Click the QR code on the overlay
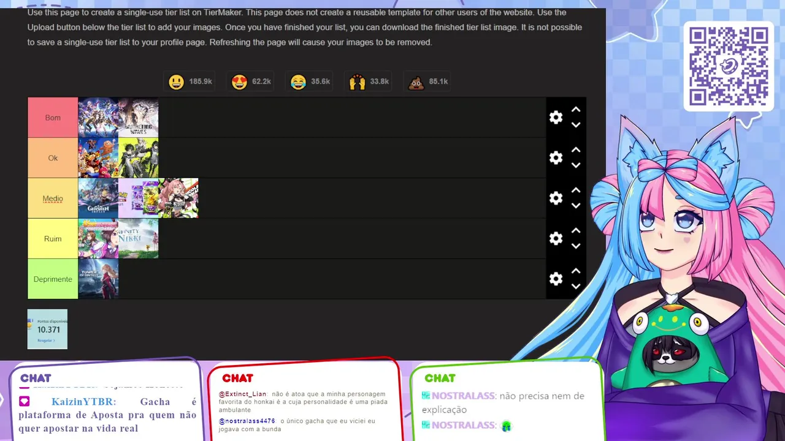This screenshot has width=785, height=441. [x=729, y=66]
